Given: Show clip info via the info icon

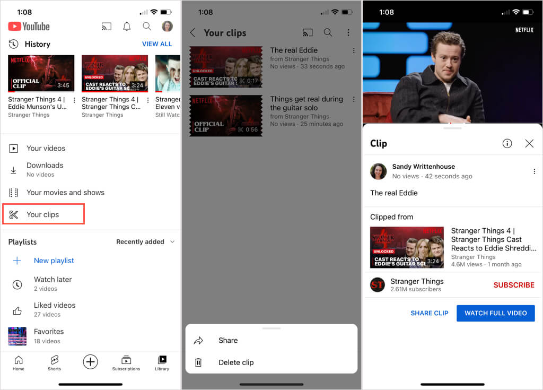Looking at the screenshot, I should (x=507, y=144).
